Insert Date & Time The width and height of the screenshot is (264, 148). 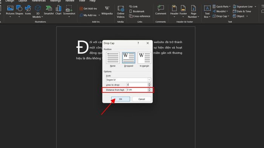[x=242, y=11]
